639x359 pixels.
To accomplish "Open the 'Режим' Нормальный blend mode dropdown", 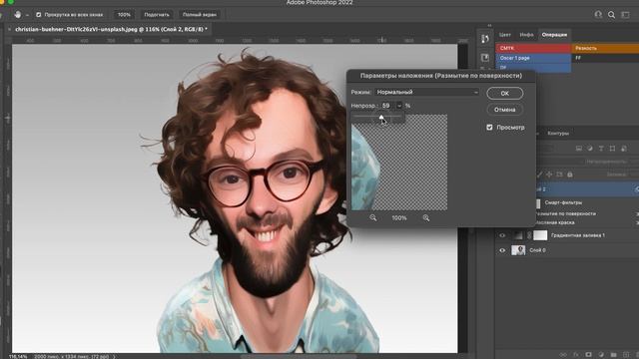I will coord(427,92).
